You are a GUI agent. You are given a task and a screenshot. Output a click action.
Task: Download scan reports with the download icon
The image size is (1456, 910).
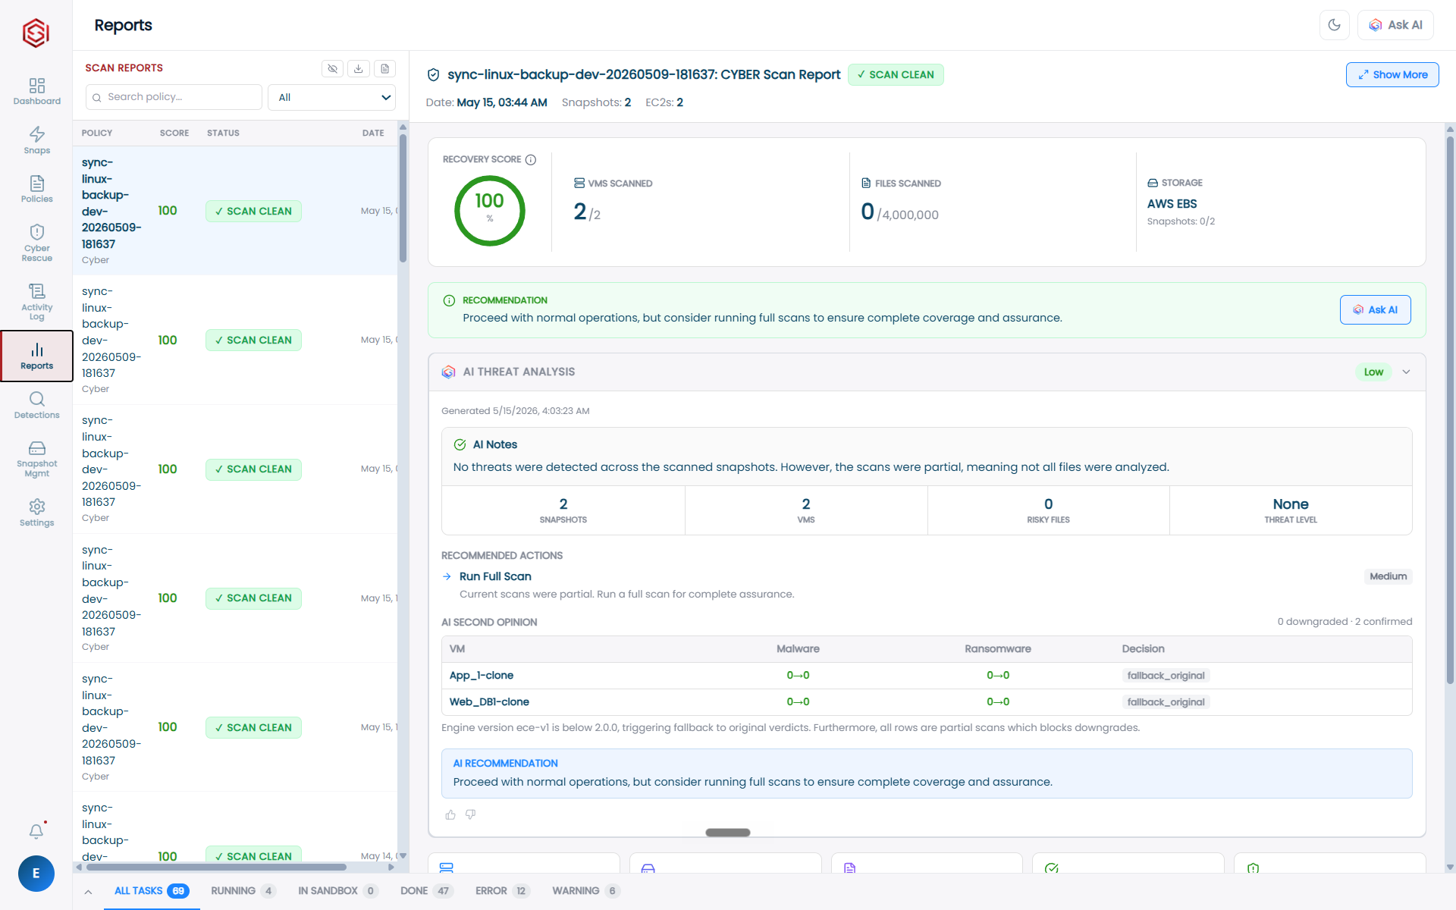click(x=359, y=69)
